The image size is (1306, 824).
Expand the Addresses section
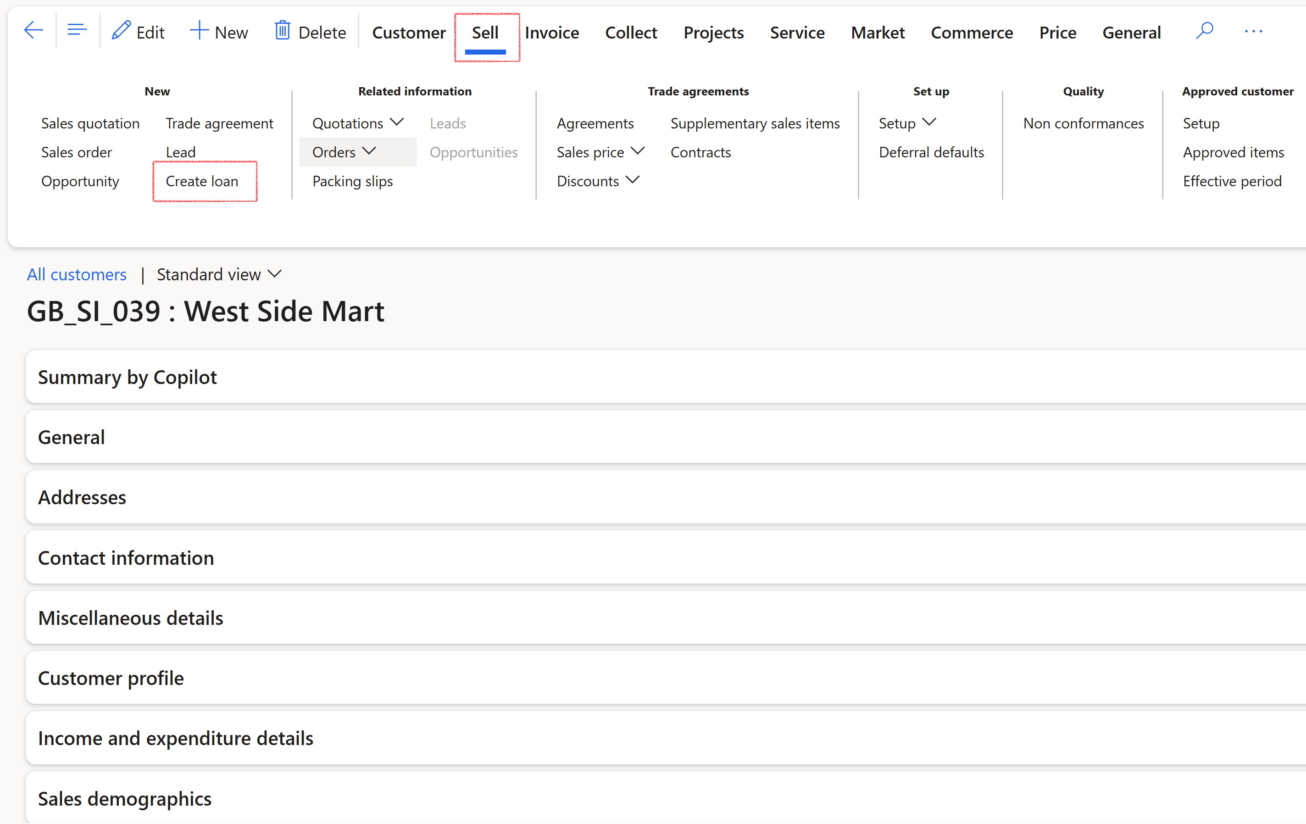666,497
